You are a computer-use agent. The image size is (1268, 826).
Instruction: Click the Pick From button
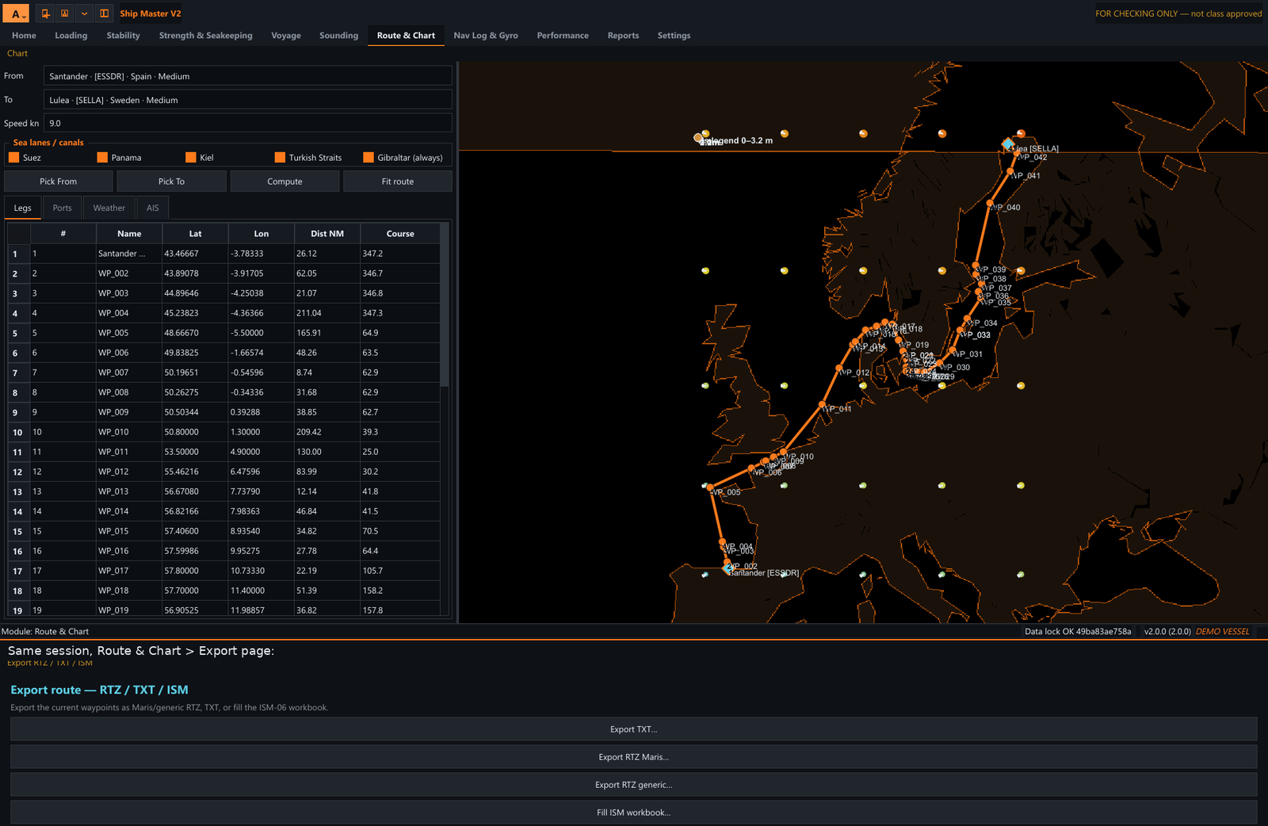click(59, 182)
